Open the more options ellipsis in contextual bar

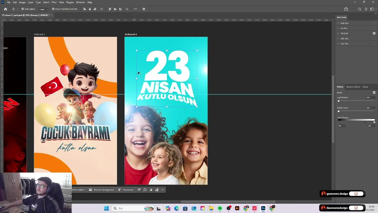(x=162, y=190)
